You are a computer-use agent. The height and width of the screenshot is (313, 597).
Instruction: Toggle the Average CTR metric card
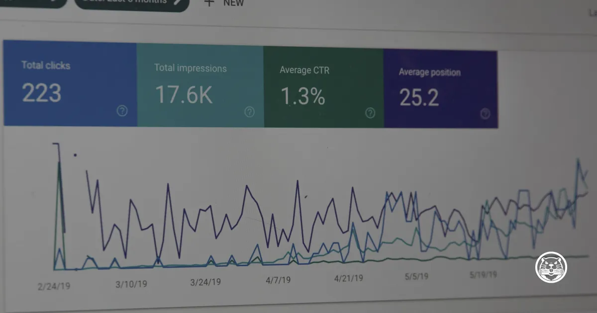[323, 86]
